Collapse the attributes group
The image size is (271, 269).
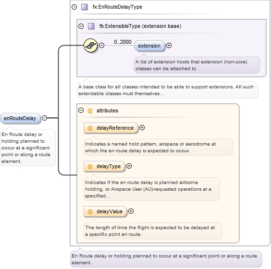81,110
